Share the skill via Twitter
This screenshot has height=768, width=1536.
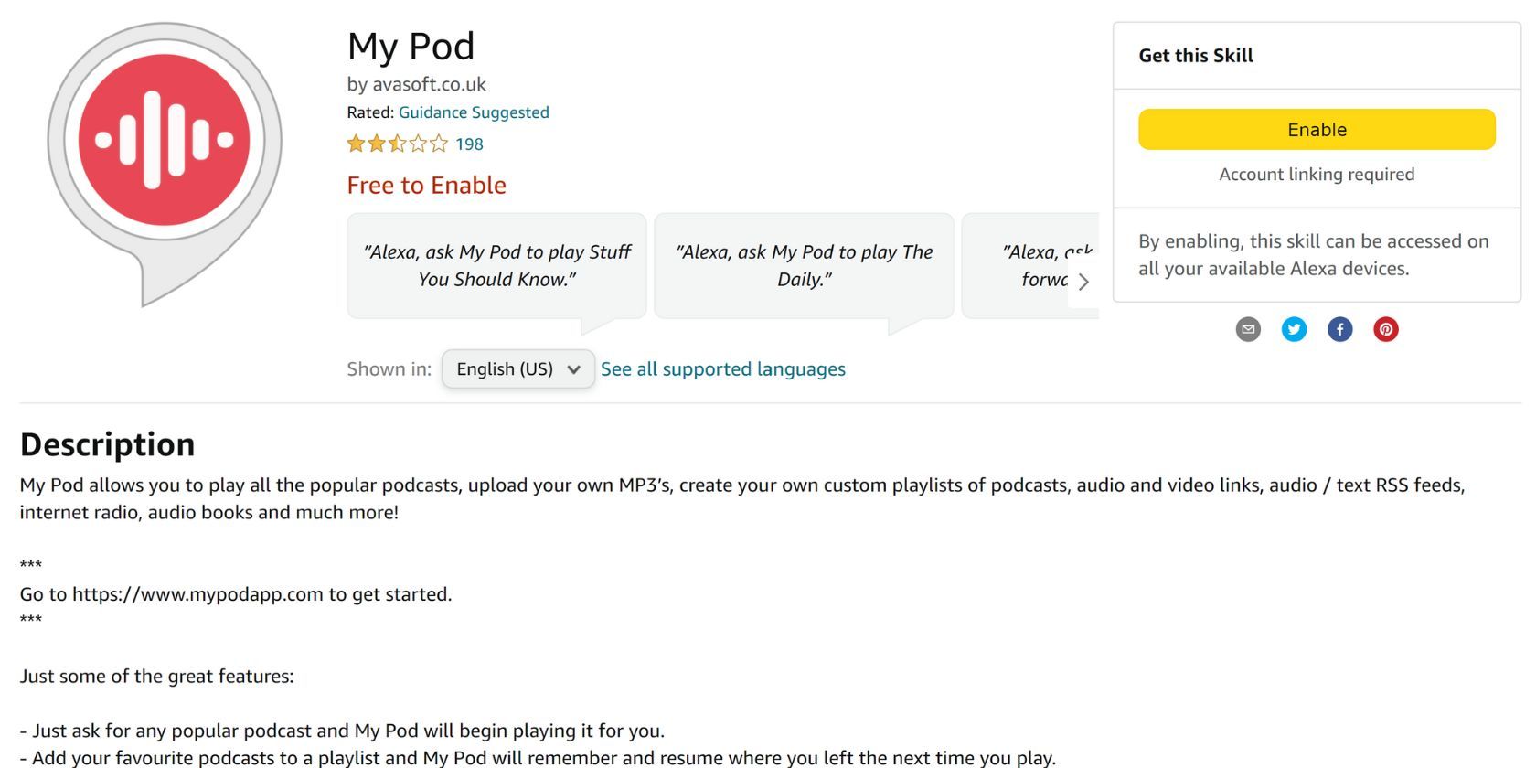1294,329
